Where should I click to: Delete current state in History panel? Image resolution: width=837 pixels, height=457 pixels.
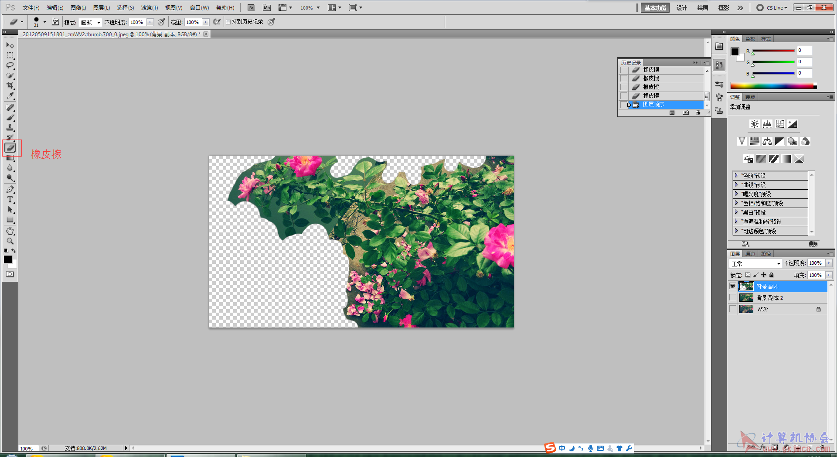(698, 113)
